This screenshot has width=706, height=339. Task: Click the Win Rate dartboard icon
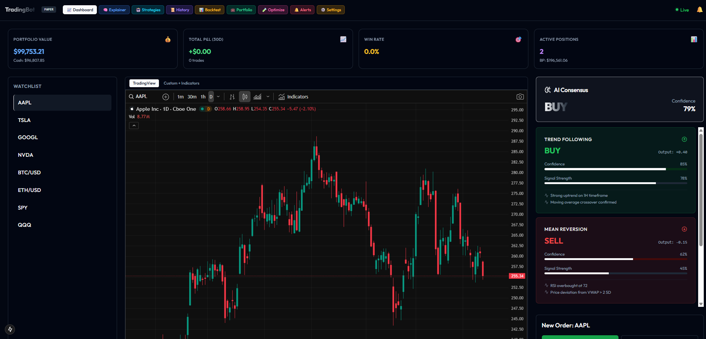click(x=518, y=39)
